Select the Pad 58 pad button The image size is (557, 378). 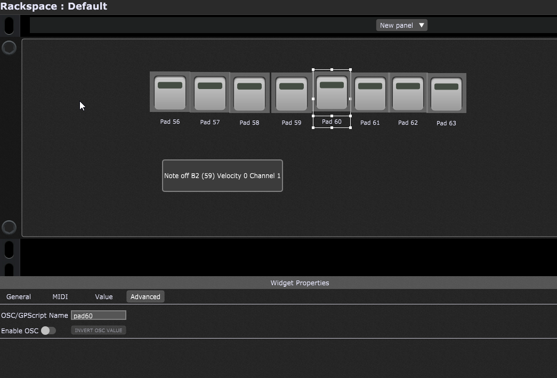tap(249, 93)
